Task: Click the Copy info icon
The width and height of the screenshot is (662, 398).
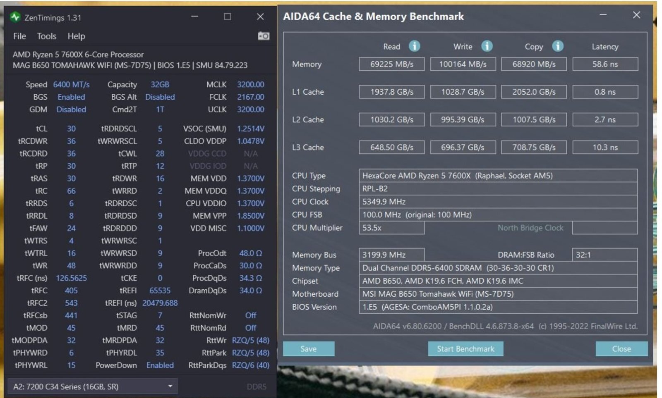Action: tap(558, 46)
